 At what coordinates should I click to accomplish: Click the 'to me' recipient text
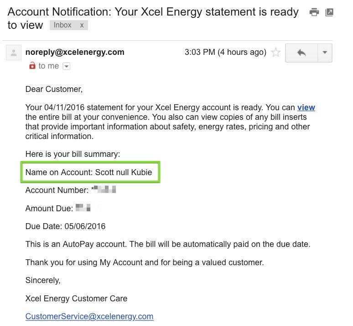[x=49, y=66]
